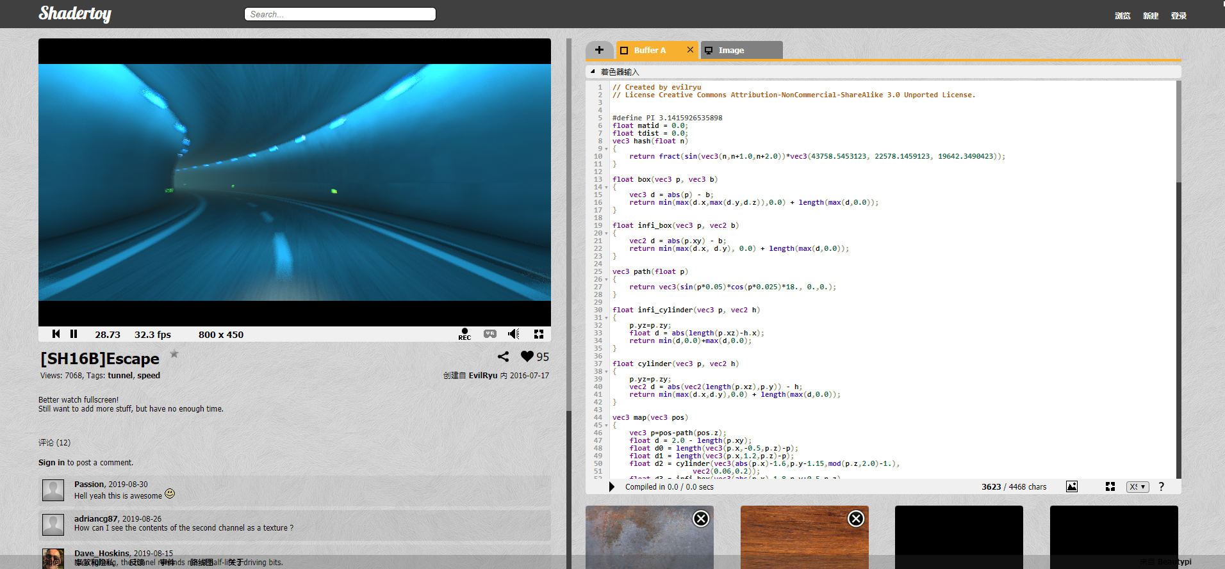
Task: Click the '// Created by evilryu' comment line
Action: click(x=657, y=88)
